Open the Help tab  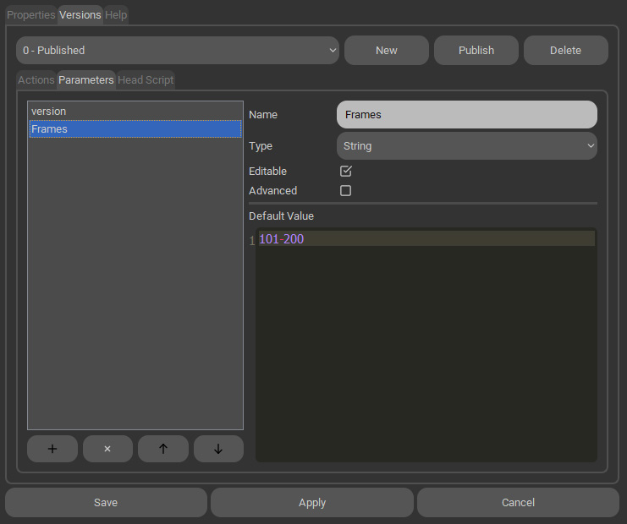pyautogui.click(x=116, y=15)
